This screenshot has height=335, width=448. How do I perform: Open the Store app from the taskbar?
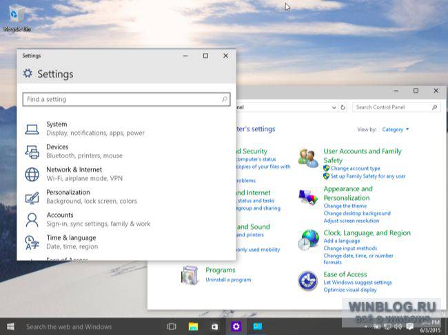(x=214, y=327)
